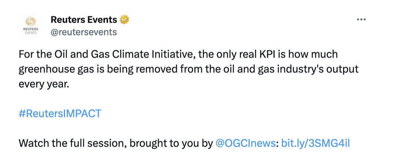Visit the @OGCInews mention profile
Viewport: 419px width, 165px height.
click(246, 143)
